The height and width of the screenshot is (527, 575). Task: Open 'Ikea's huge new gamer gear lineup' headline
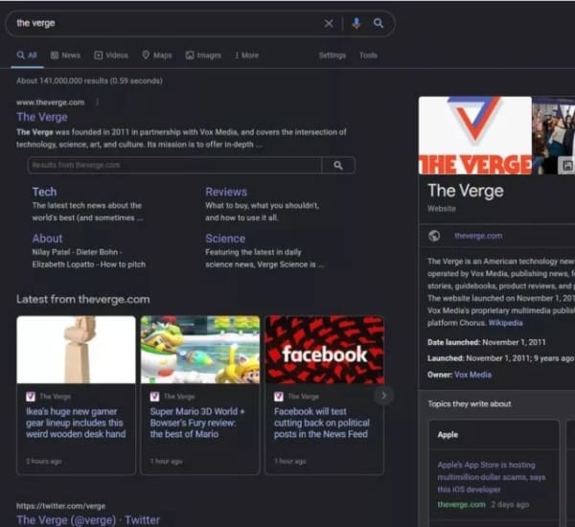click(76, 423)
